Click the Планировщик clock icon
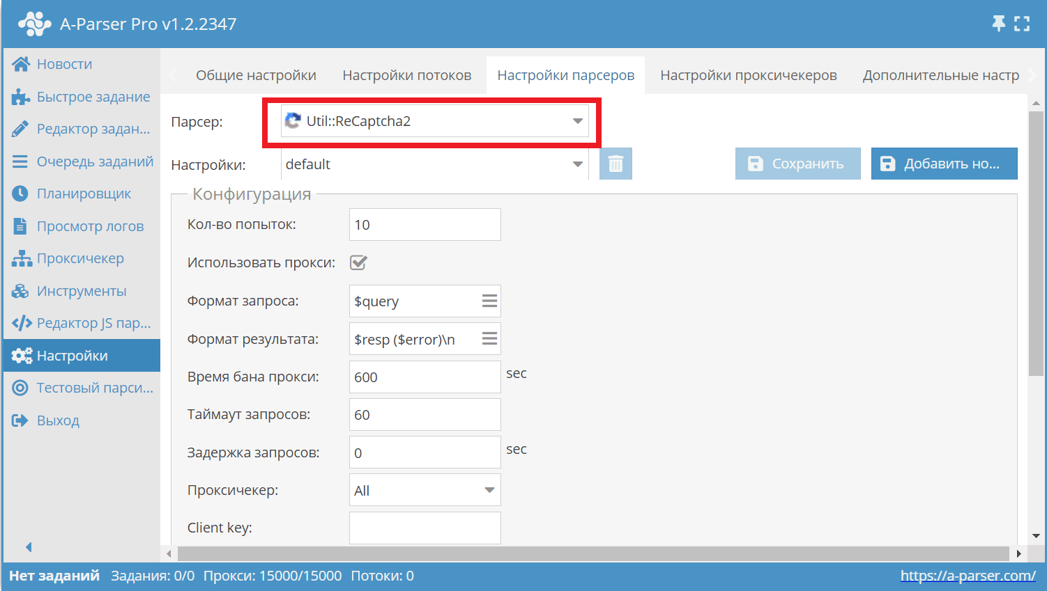The width and height of the screenshot is (1047, 591). point(20,194)
